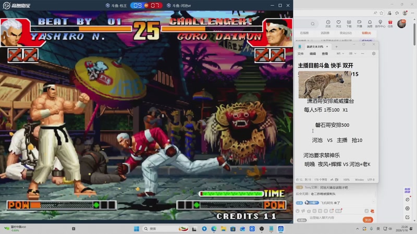Click the browser media control music icon

389,12
